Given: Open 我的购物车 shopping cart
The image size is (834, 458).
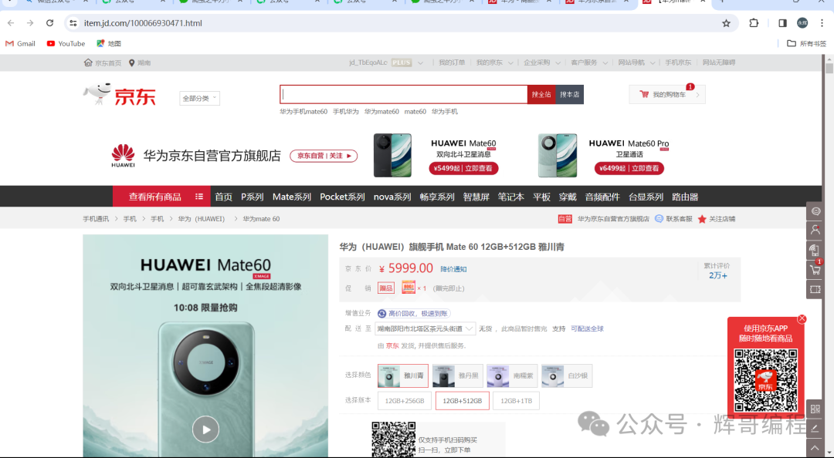Looking at the screenshot, I should click(667, 95).
